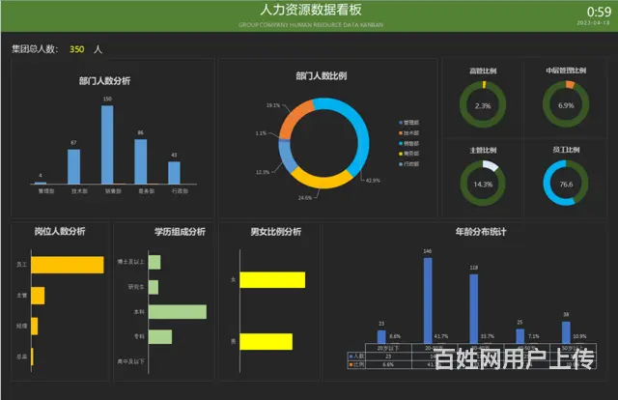Click the 0:59 clock display
The image size is (618, 400).
point(599,12)
